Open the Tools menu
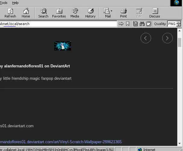Screen dimensions: 183x151 (x=4, y=3)
